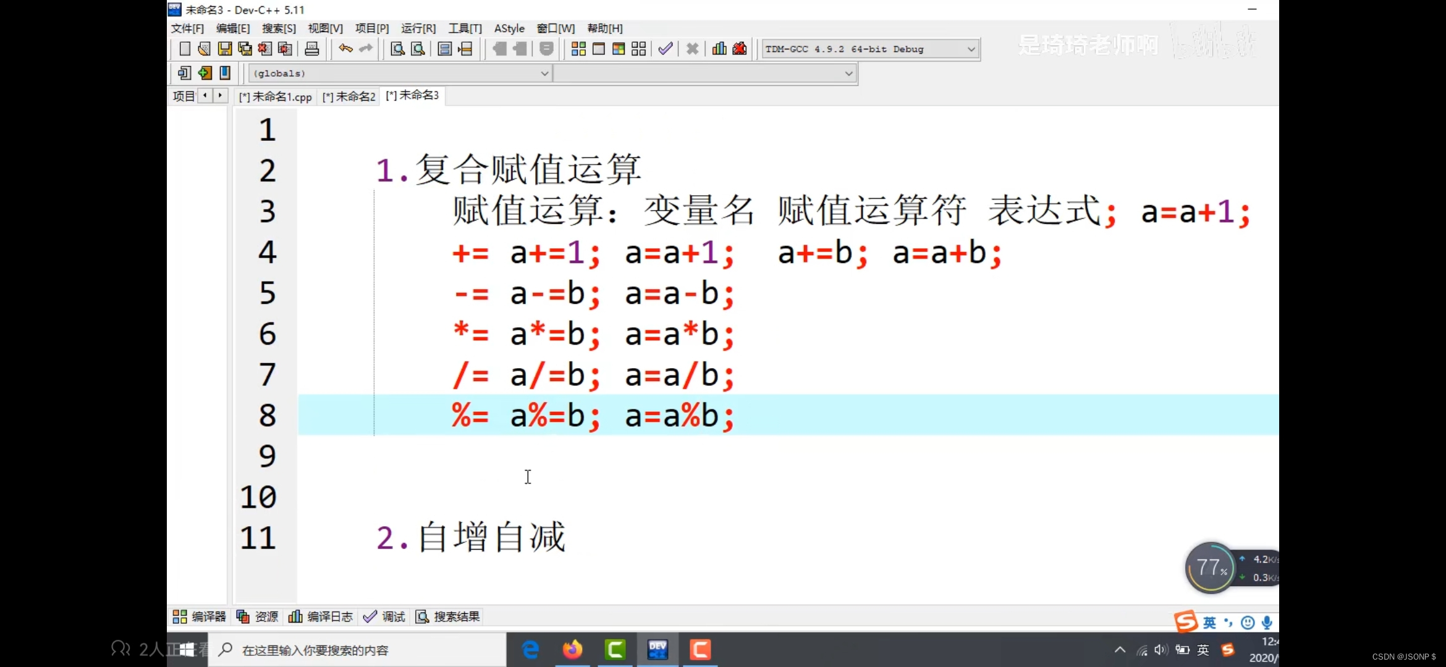Open the 编译日志 bottom panel tab
1446x667 pixels.
(321, 616)
